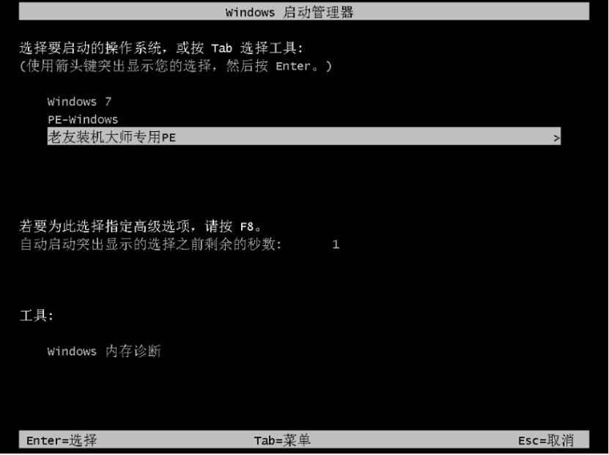Click the word Enter in the parenthesized hint

pyautogui.click(x=293, y=67)
